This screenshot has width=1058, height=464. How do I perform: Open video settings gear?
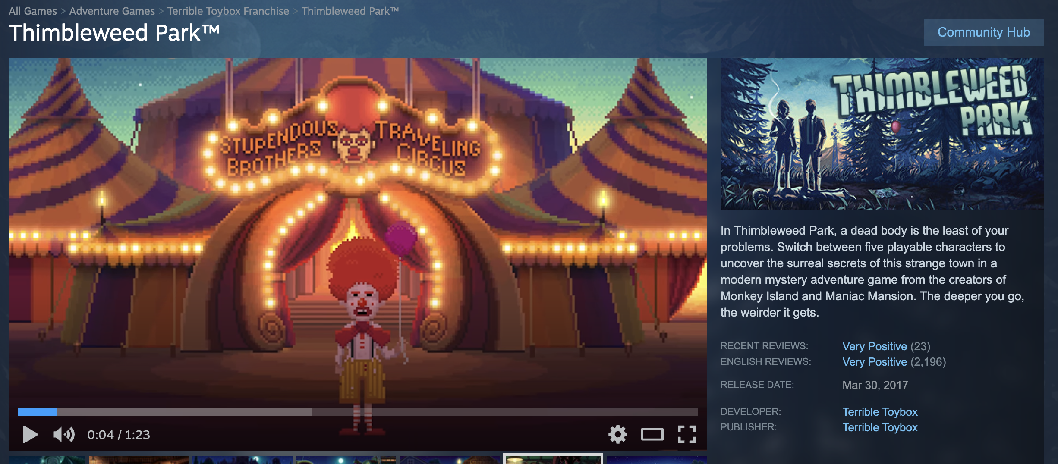tap(618, 434)
